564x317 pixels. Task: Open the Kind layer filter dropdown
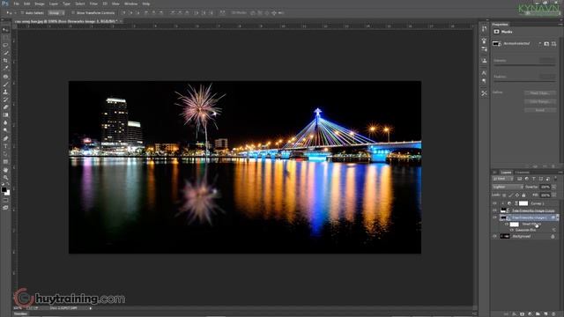click(x=503, y=179)
